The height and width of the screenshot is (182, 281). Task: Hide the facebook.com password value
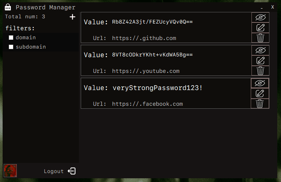260,83
